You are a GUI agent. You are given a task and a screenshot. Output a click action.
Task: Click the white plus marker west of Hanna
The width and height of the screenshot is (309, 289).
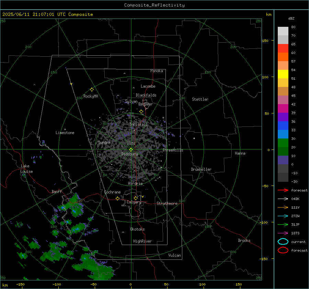194,138
